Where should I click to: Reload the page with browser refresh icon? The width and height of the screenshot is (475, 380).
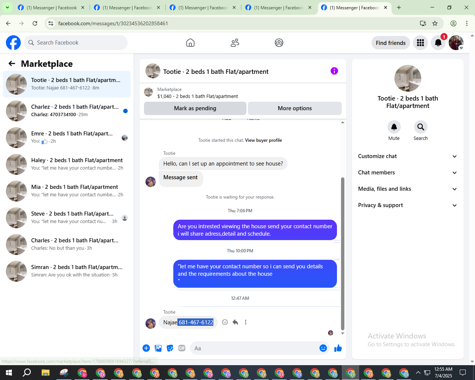click(x=35, y=23)
